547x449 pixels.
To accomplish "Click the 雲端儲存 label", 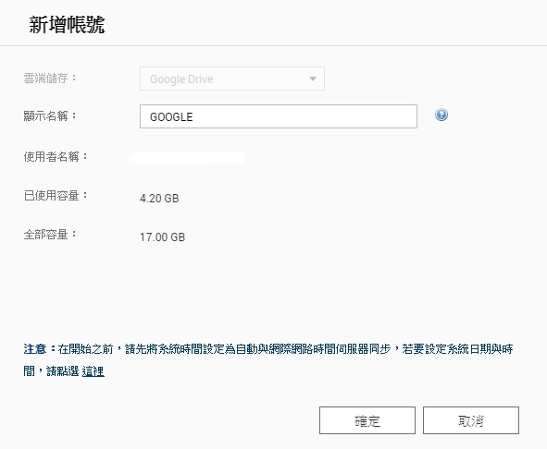I will pos(50,78).
